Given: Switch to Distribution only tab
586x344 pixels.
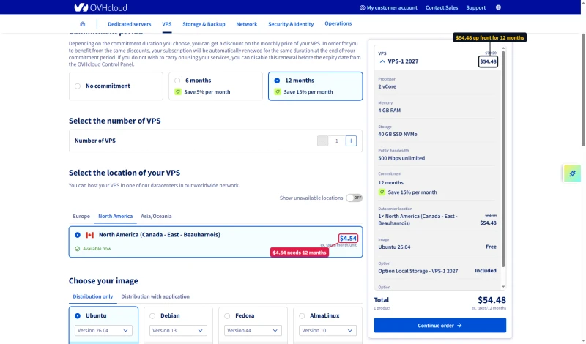Looking at the screenshot, I should (x=93, y=296).
